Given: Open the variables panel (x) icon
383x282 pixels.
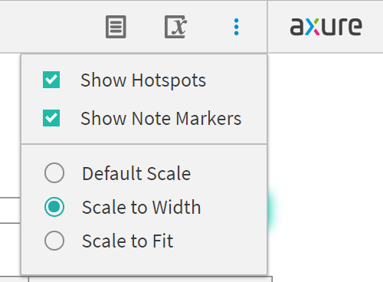Looking at the screenshot, I should [x=176, y=27].
